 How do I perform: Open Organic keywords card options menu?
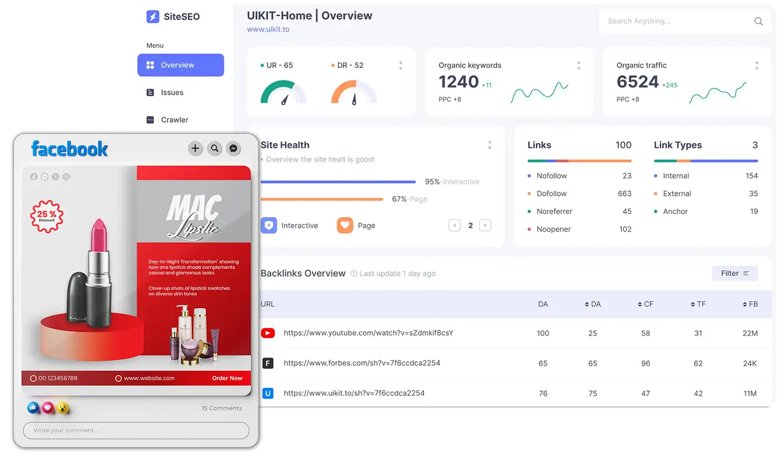(x=578, y=65)
